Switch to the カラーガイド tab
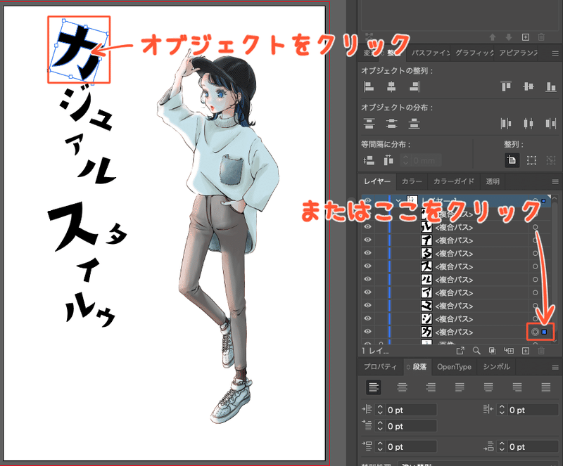 (454, 181)
